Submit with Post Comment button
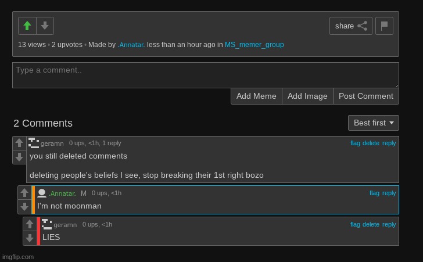This screenshot has height=262, width=423. [x=366, y=96]
